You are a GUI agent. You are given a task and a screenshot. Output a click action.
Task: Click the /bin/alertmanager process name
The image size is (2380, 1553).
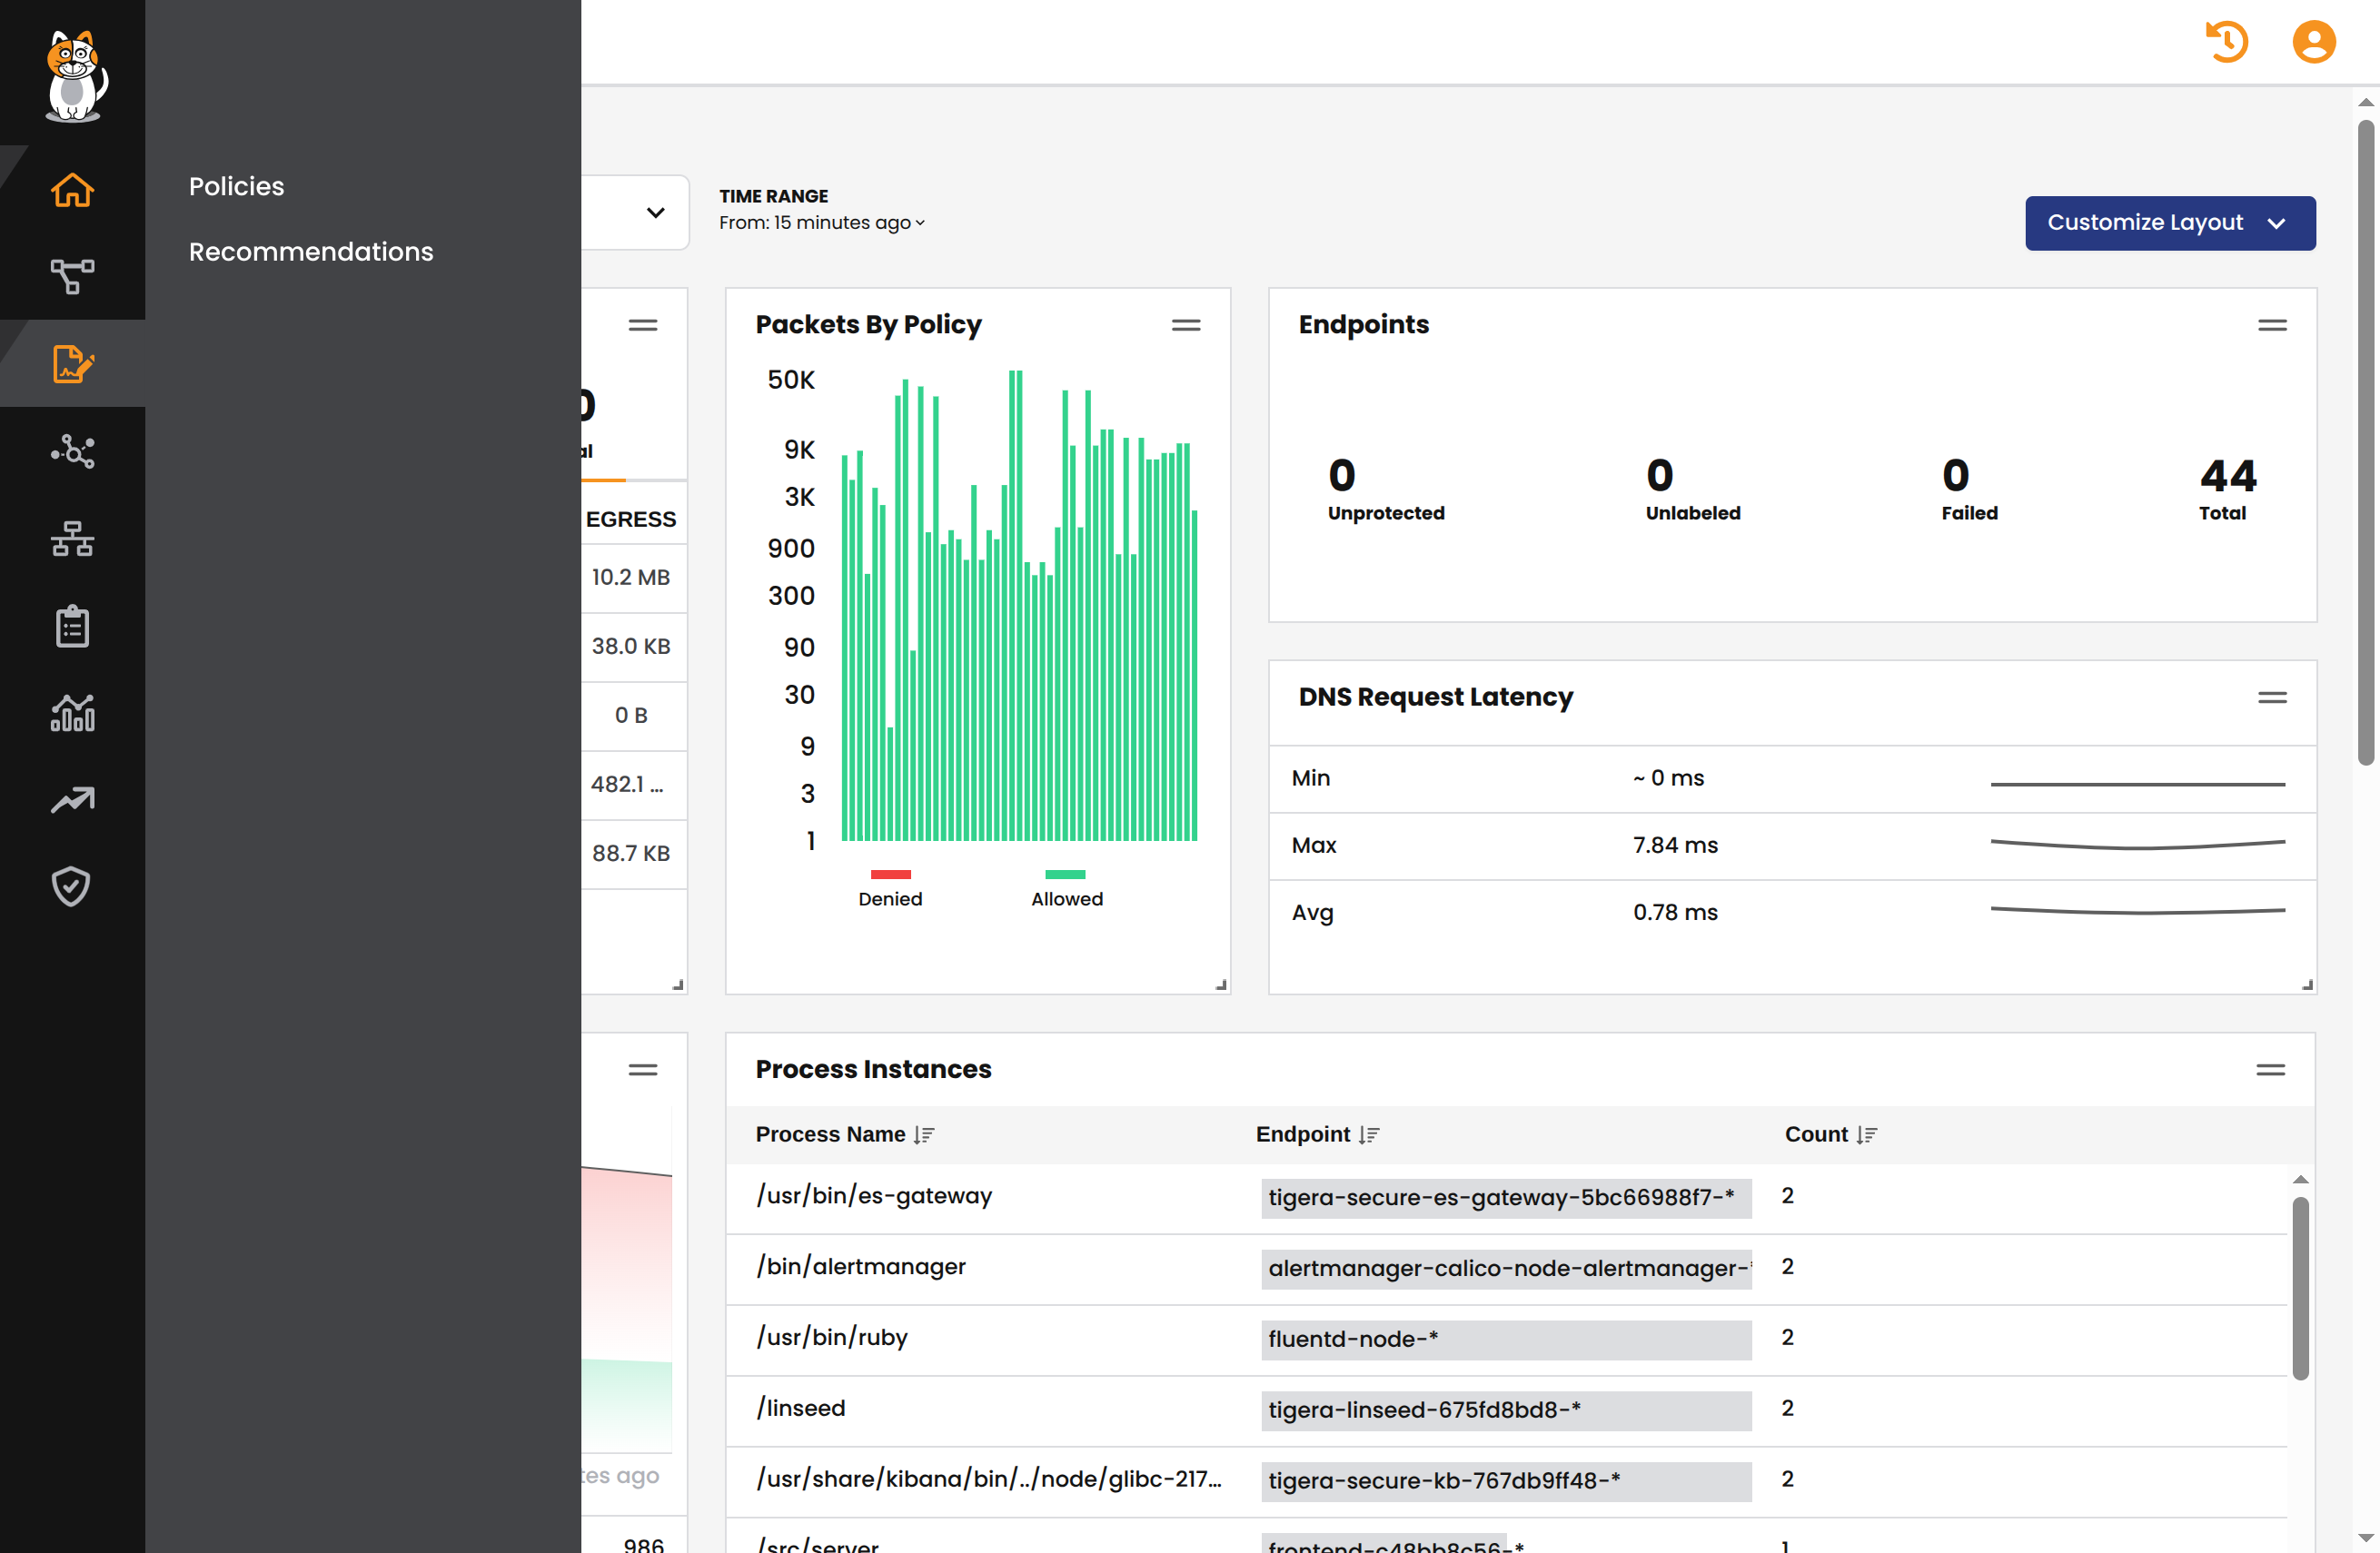[x=861, y=1267]
